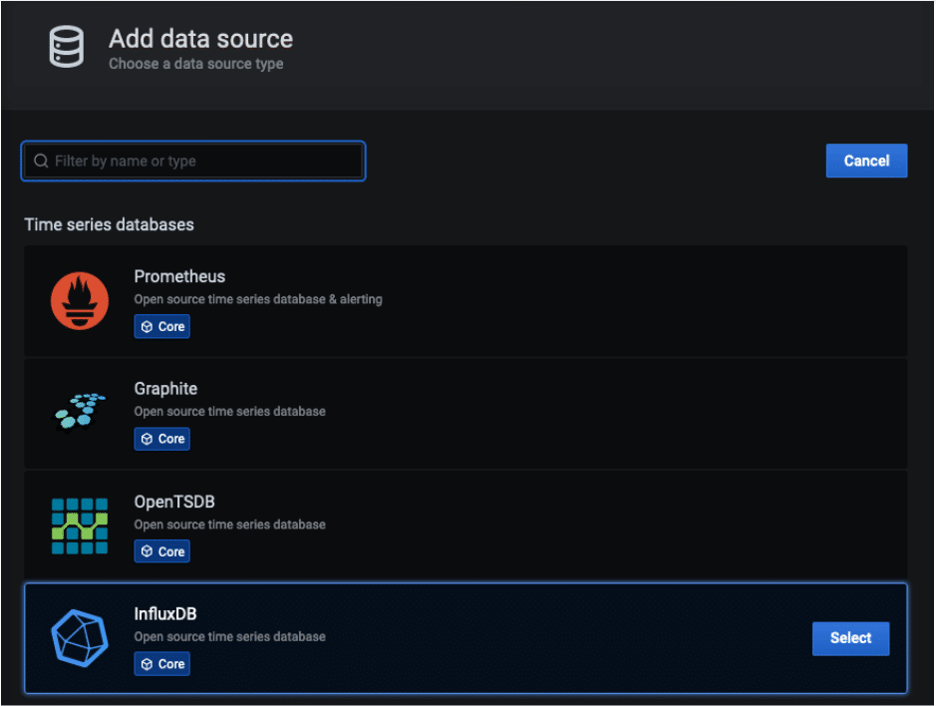Click the OpenTSDB grid logo icon

tap(79, 526)
